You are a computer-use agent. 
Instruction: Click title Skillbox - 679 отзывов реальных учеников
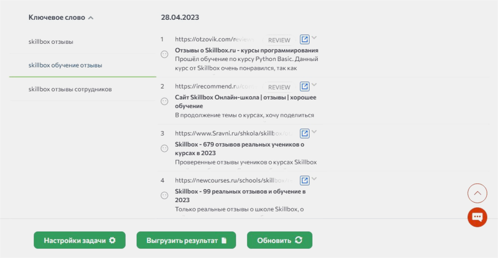(239, 149)
